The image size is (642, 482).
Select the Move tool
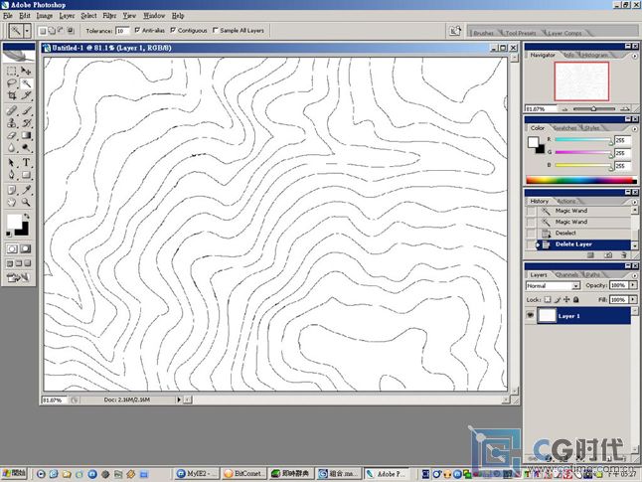pyautogui.click(x=26, y=71)
